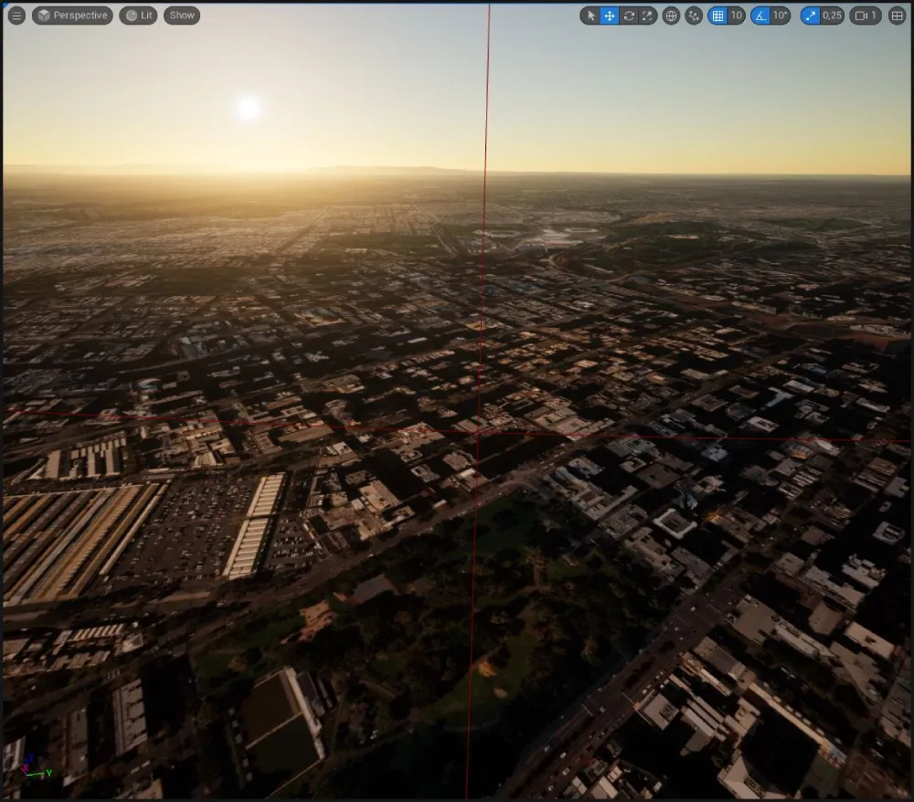Select the Translate (move) tool
Screen dimensions: 914x802
pos(610,16)
